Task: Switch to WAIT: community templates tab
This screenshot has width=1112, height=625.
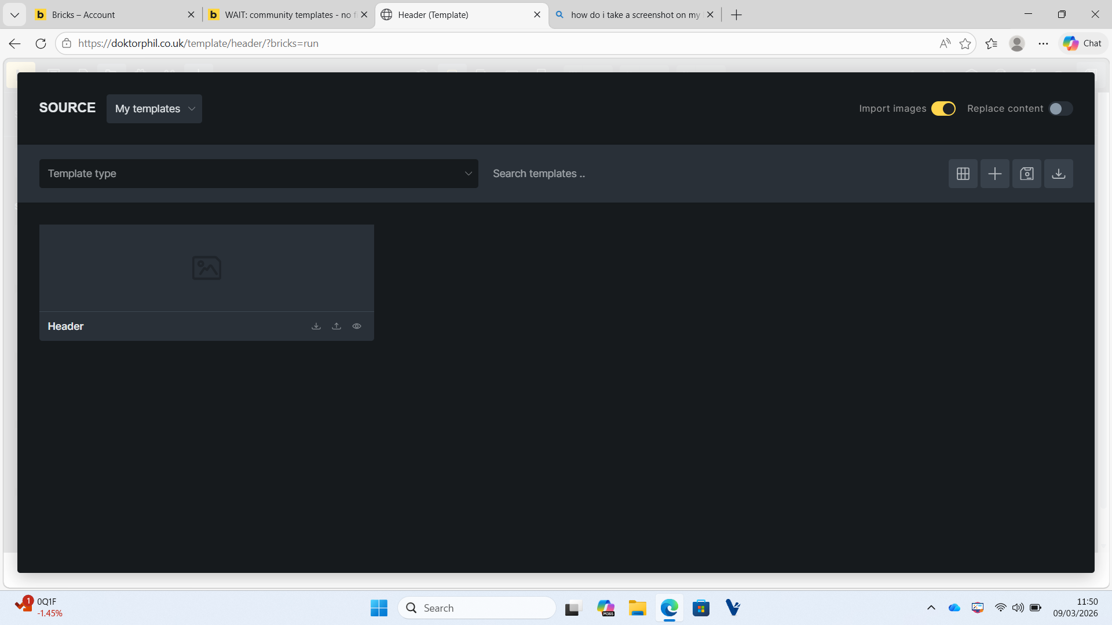Action: pos(284,15)
